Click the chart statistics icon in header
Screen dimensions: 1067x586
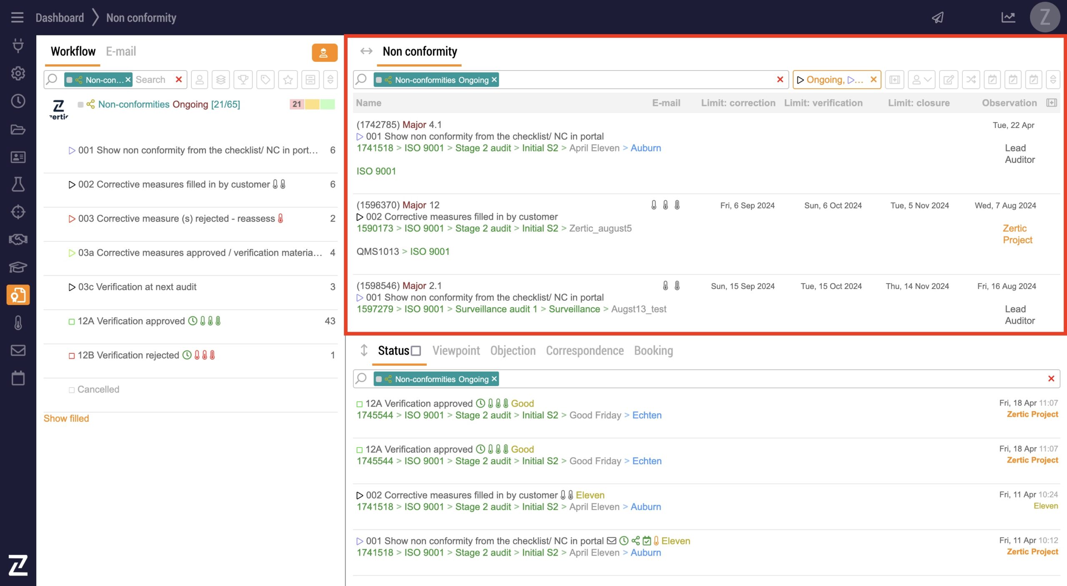click(x=1008, y=18)
